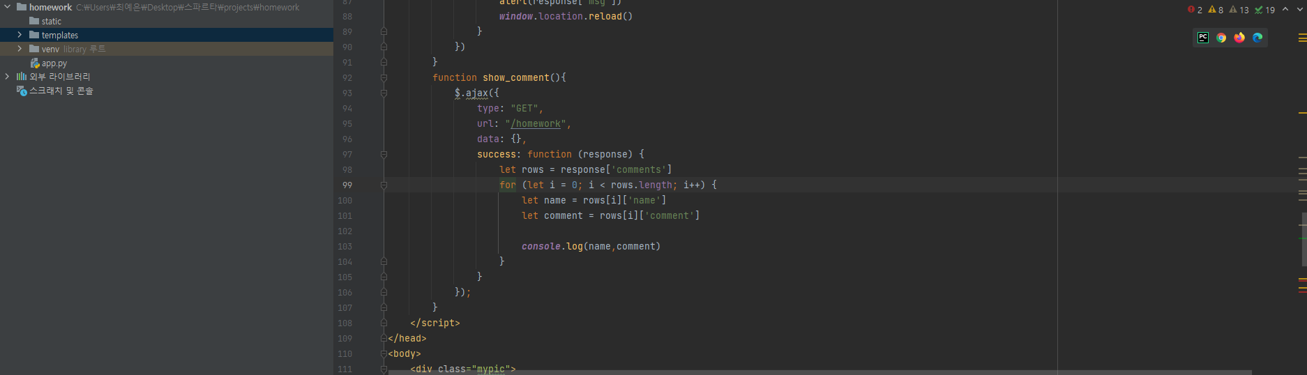Image resolution: width=1307 pixels, height=375 pixels.
Task: Open built-in PyCharm preview icon
Action: click(x=1203, y=38)
